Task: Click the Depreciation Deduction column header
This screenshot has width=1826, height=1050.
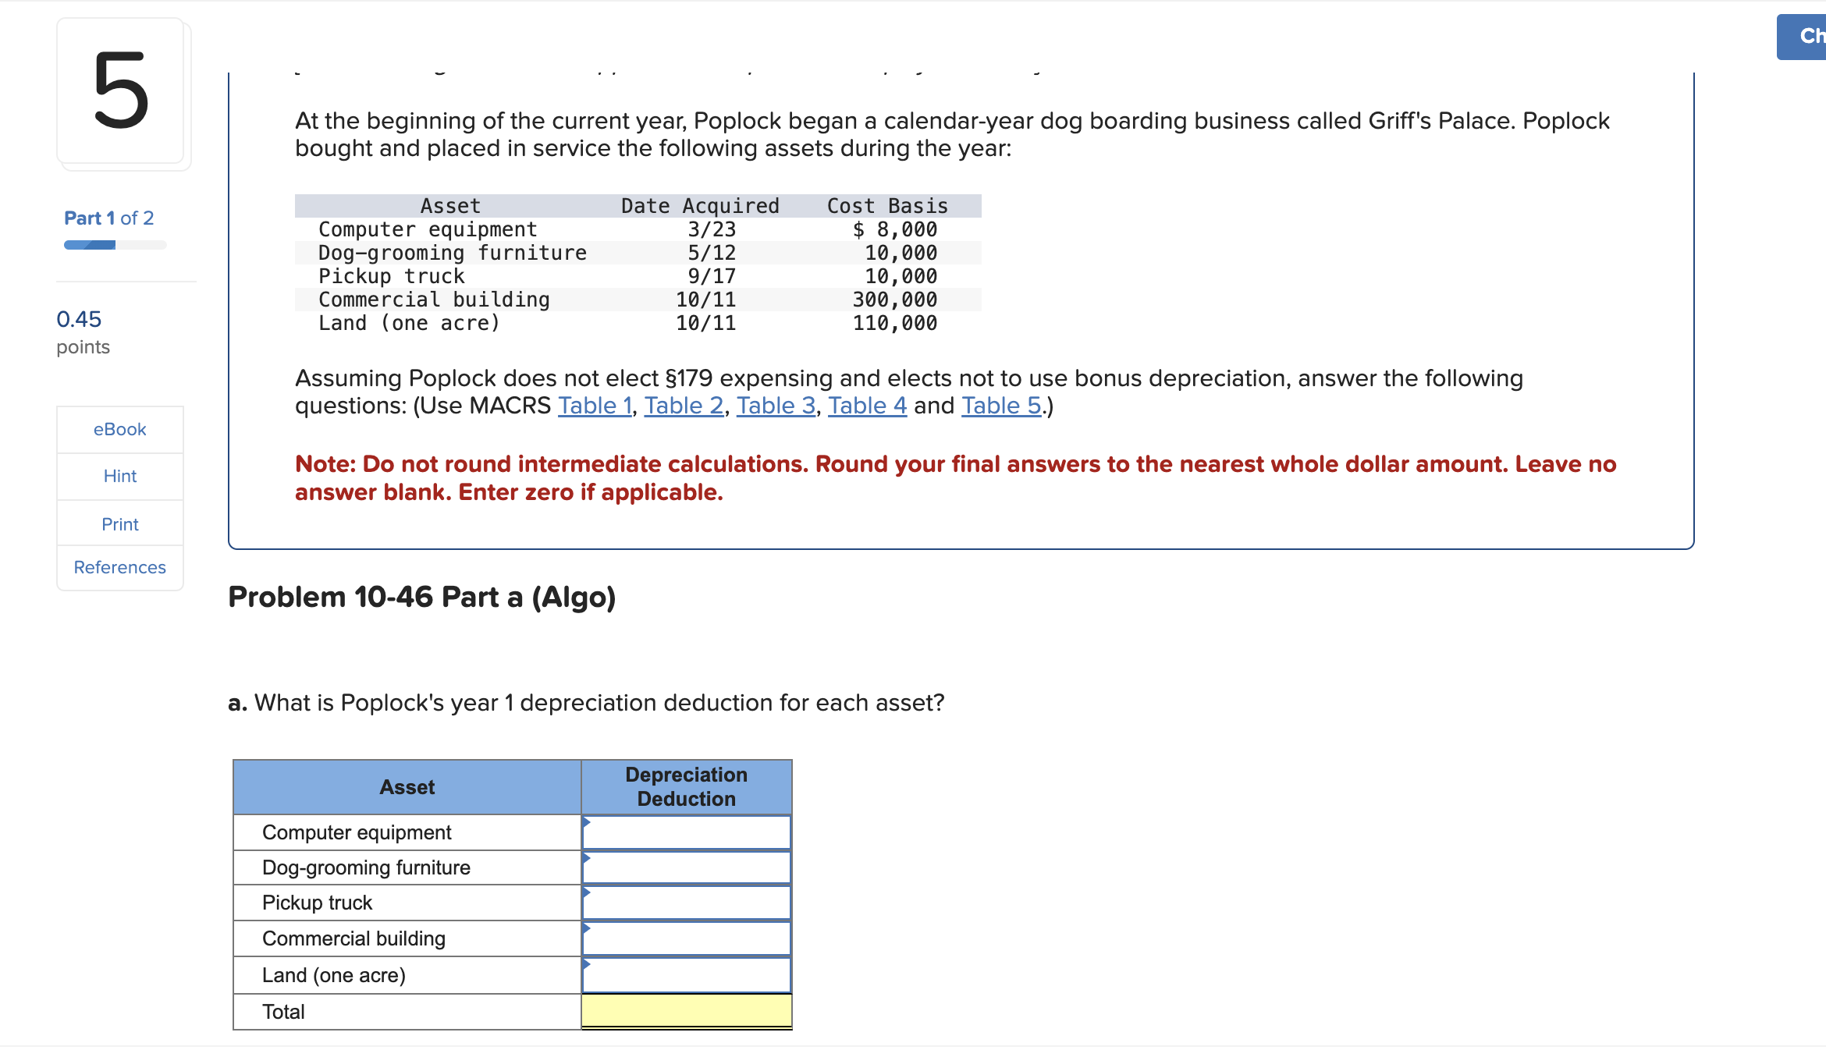Action: [x=687, y=786]
